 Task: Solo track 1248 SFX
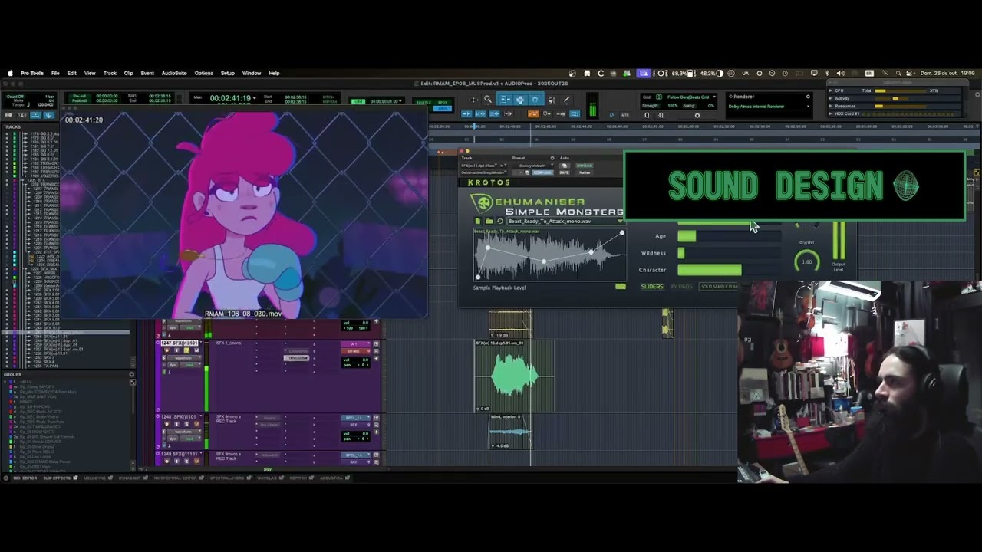click(186, 424)
